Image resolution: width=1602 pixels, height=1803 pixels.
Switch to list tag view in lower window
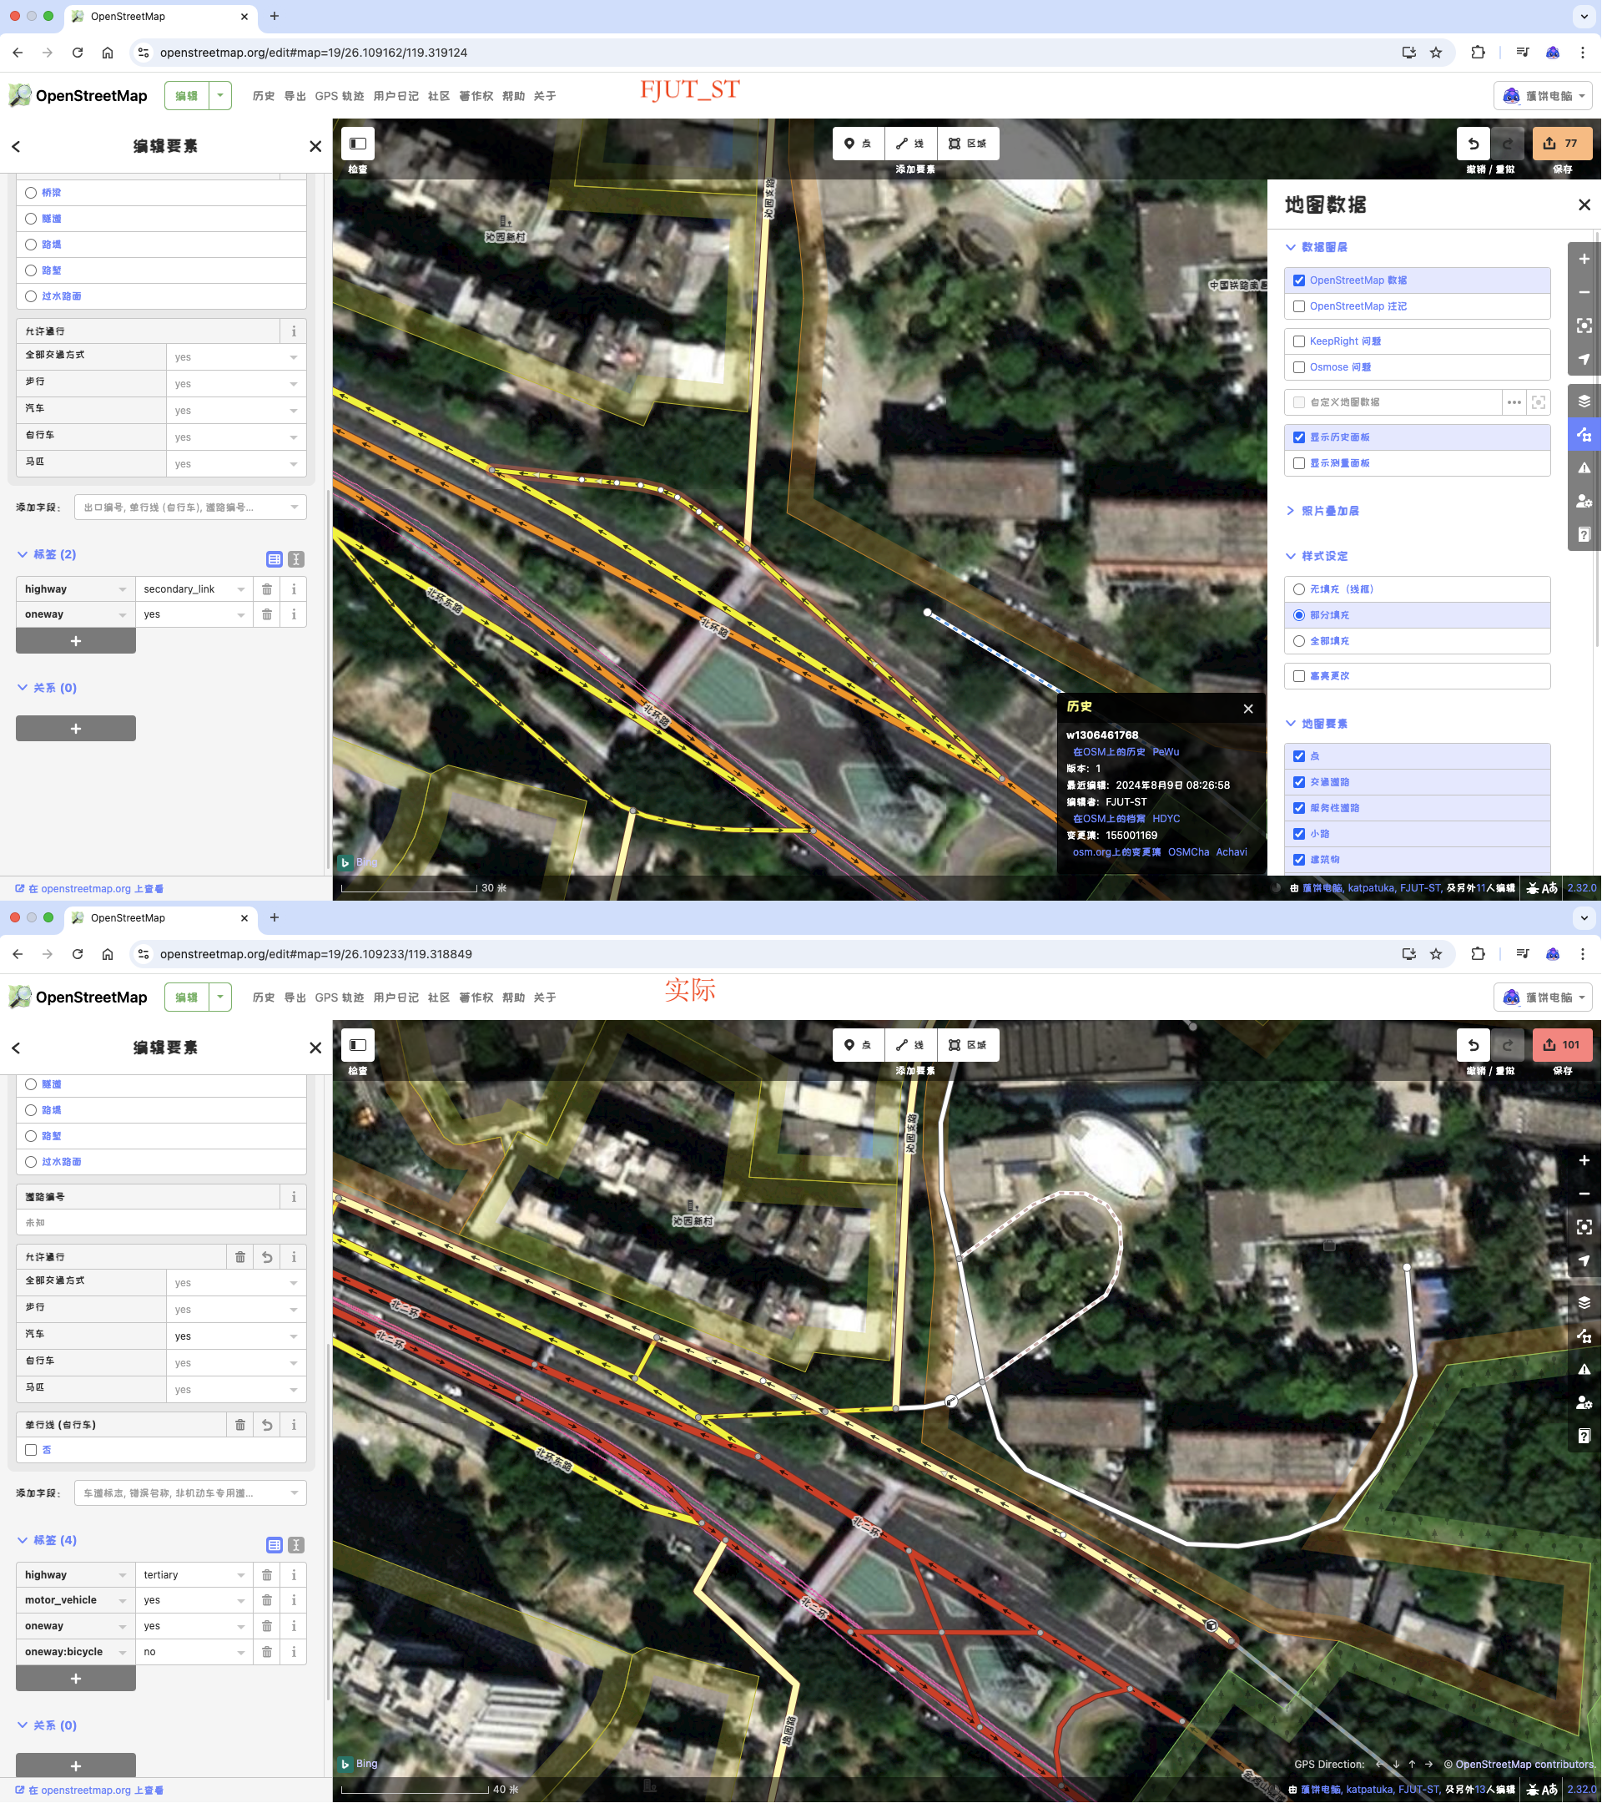(x=275, y=1545)
